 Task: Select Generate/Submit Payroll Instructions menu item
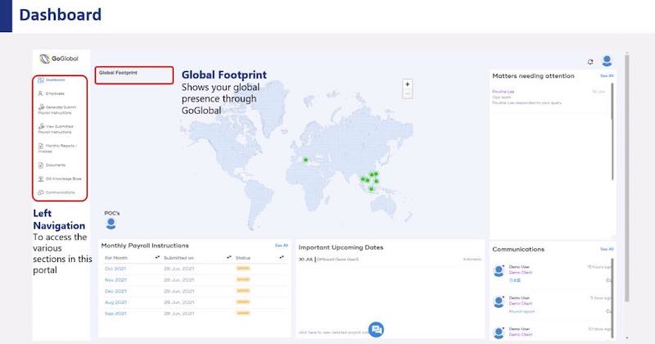click(x=57, y=110)
